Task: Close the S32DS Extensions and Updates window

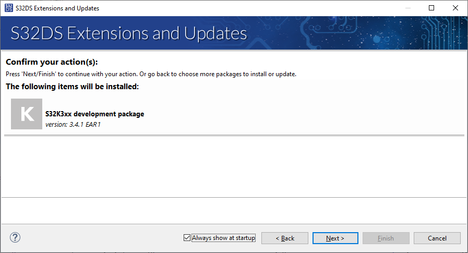Action: click(x=455, y=8)
